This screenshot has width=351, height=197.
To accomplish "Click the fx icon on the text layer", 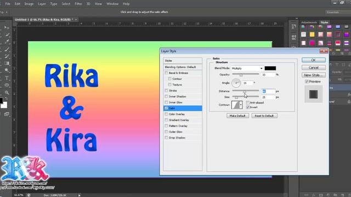I will coord(349,95).
